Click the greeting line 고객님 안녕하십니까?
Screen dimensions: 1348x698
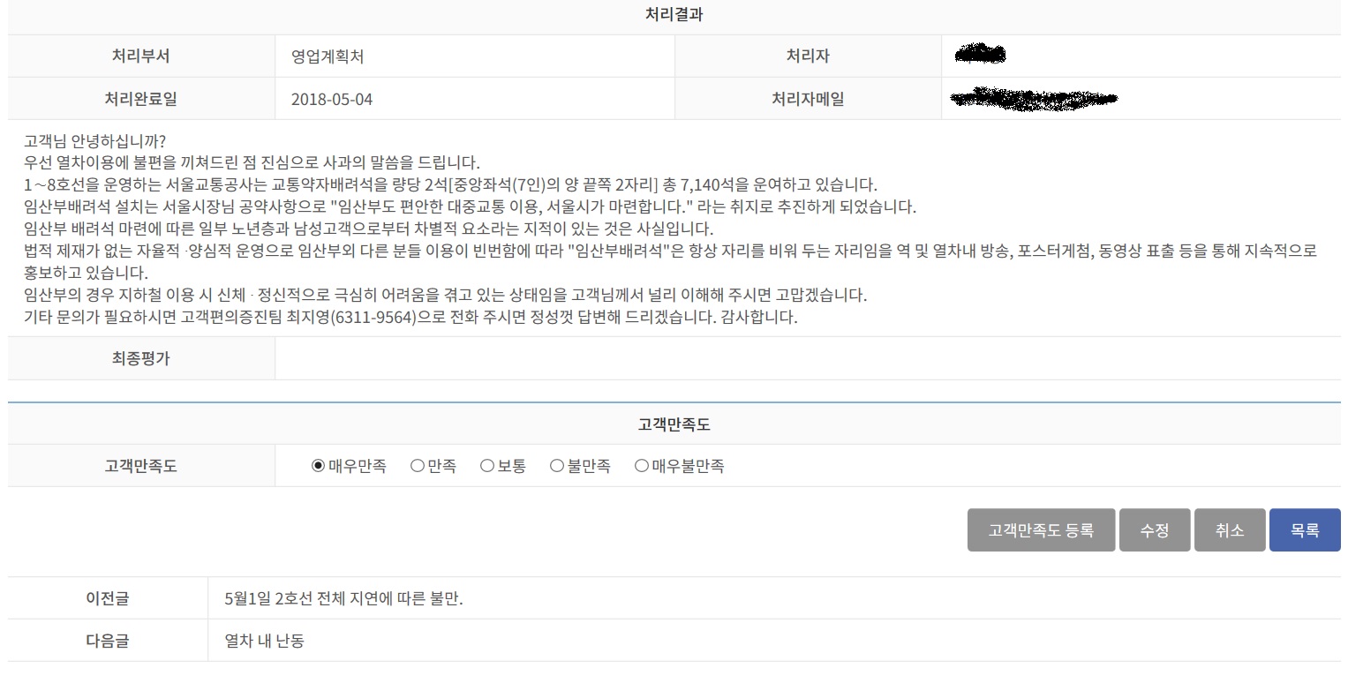coord(95,141)
